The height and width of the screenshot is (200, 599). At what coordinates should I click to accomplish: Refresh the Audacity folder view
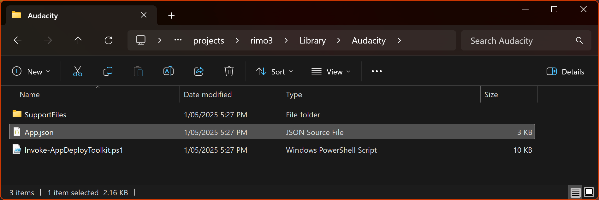[109, 40]
